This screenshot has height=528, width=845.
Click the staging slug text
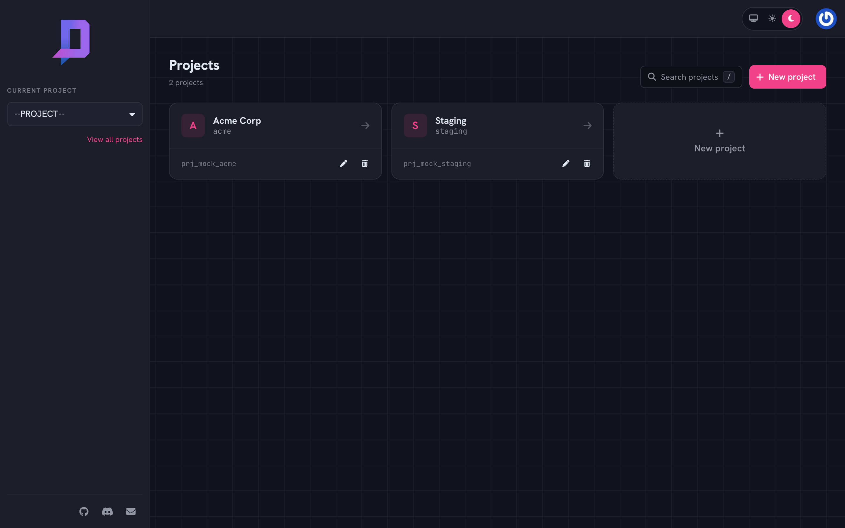(451, 132)
